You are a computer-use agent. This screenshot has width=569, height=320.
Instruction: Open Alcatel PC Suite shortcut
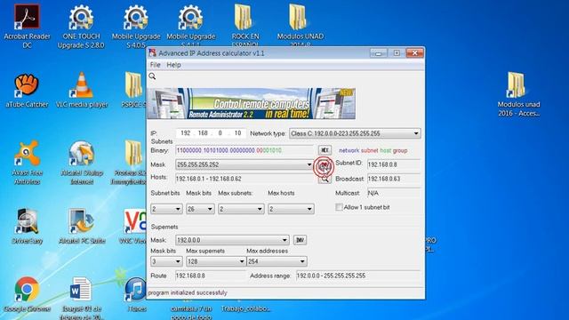(82, 226)
